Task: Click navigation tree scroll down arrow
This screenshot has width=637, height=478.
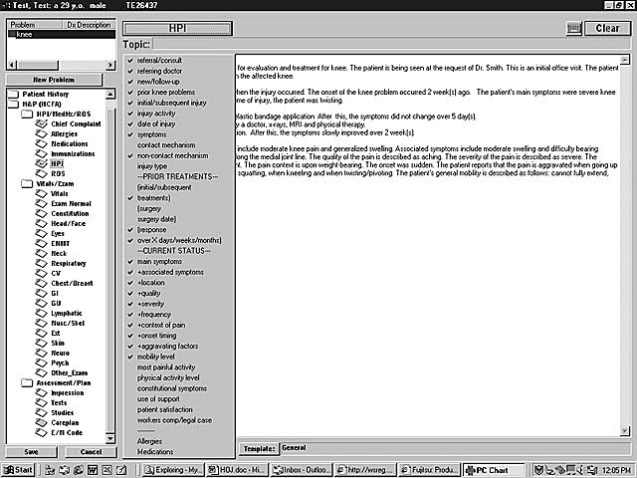Action: pos(110,438)
